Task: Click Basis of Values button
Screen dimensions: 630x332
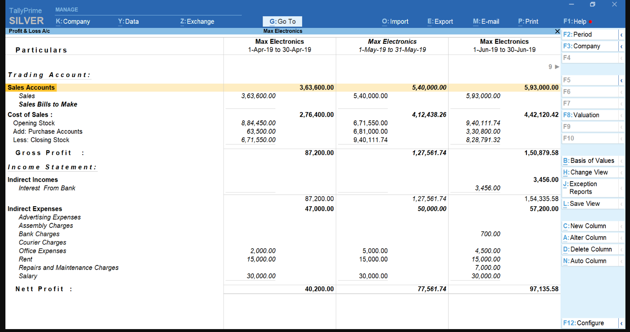Action: coord(588,161)
